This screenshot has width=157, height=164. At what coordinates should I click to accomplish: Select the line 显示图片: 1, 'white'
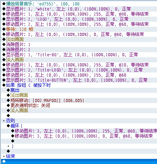coord(79,9)
